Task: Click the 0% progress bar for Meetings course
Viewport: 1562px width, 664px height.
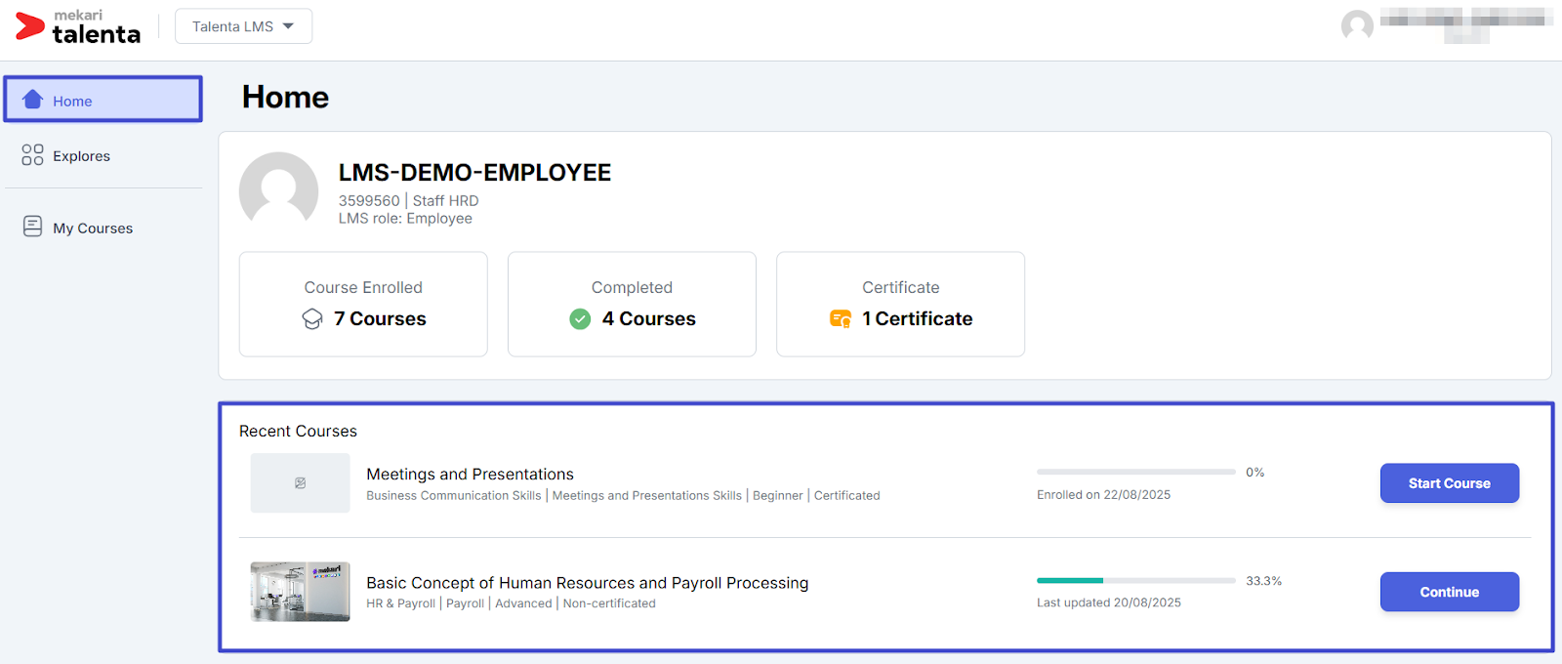Action: (1135, 473)
